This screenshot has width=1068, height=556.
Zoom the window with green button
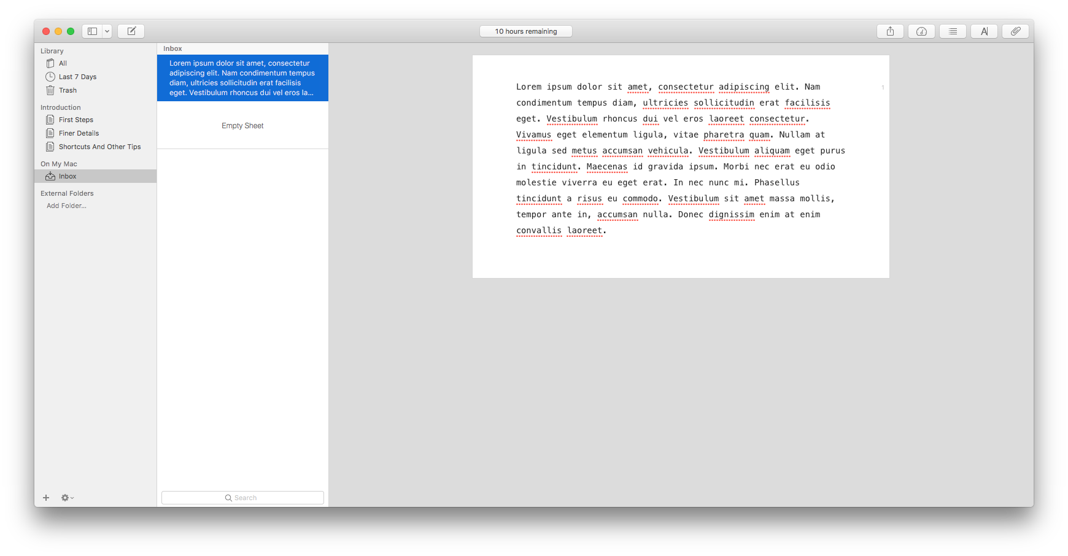(x=71, y=31)
